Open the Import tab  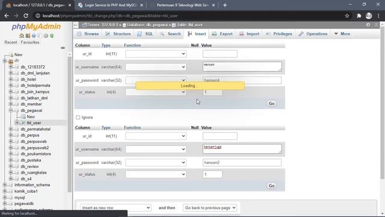click(x=249, y=34)
